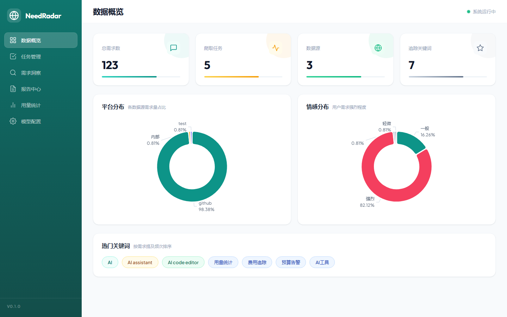Open 需求洞察 in sidebar
The width and height of the screenshot is (507, 317).
tap(41, 73)
